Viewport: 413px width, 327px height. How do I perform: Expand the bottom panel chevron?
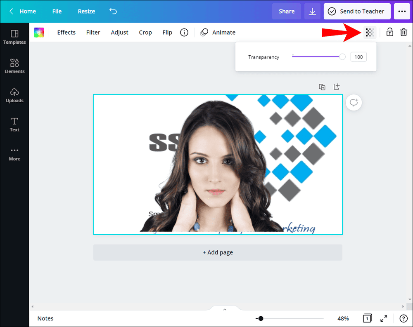click(224, 309)
